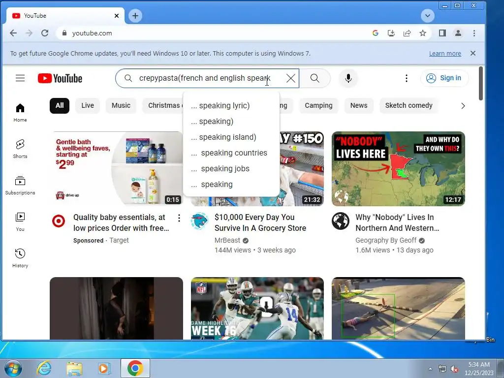Open the MrBeast channel name link
The width and height of the screenshot is (504, 378).
227,240
